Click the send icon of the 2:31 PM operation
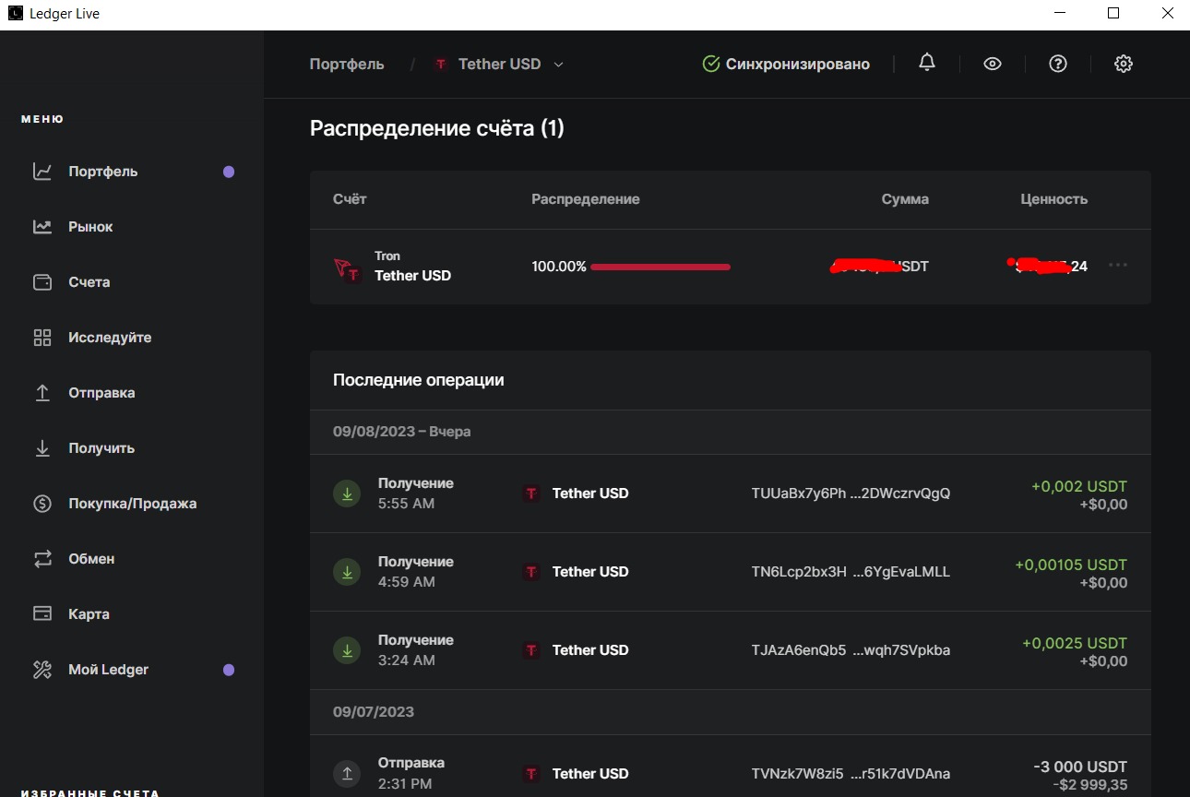Screen dimensions: 1190x797 [x=347, y=774]
